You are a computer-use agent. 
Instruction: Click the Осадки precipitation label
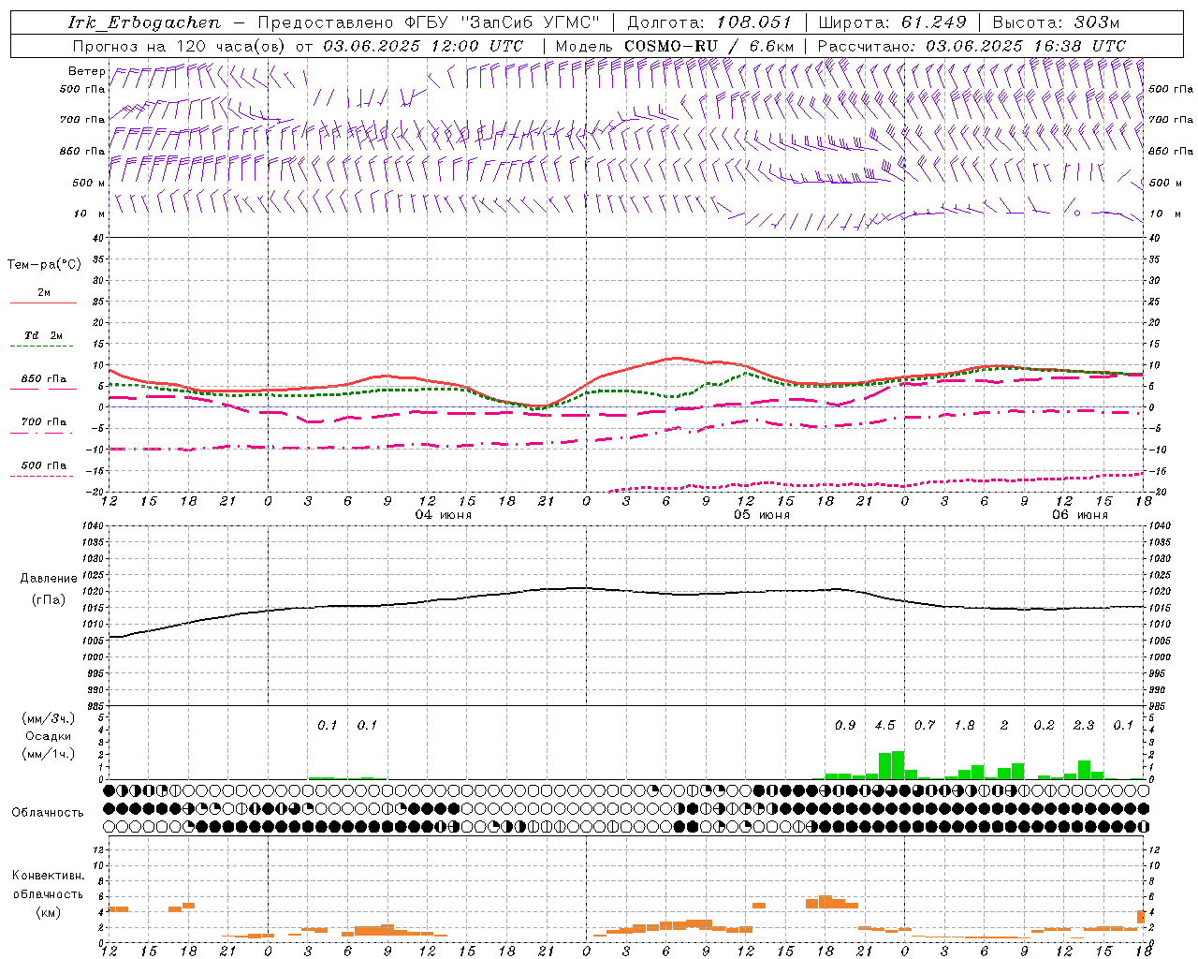tap(49, 736)
